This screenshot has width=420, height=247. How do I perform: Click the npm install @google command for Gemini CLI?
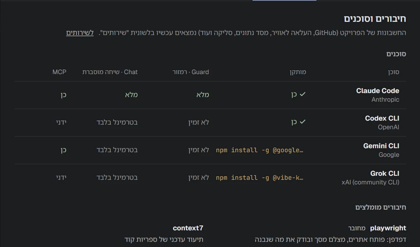click(x=259, y=150)
